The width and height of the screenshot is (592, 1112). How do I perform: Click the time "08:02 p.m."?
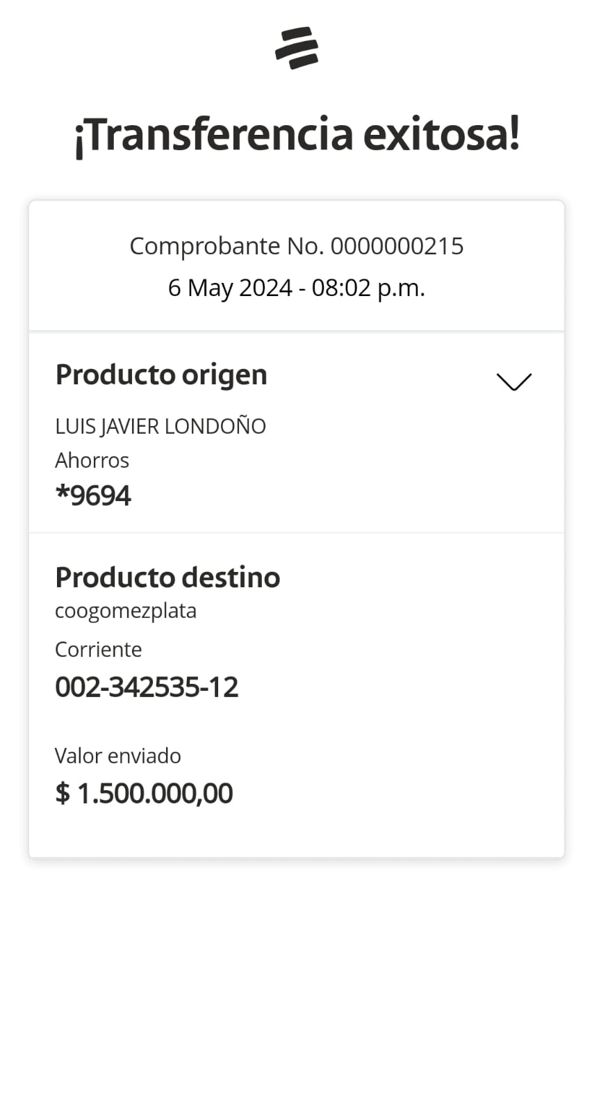point(368,288)
